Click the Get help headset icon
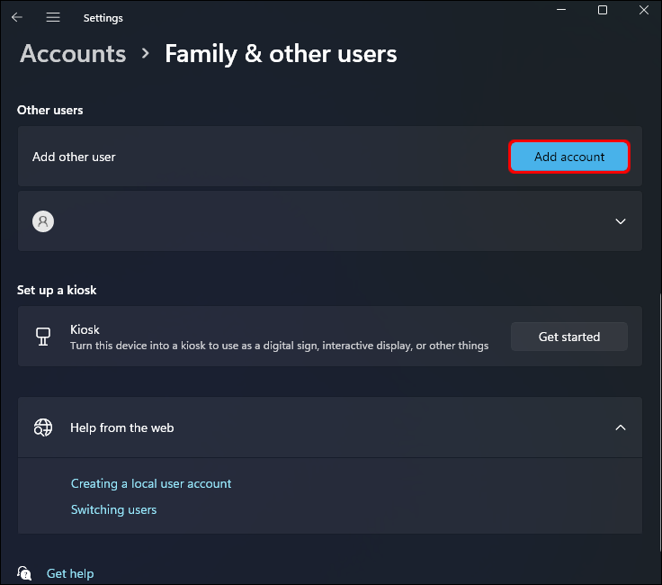Image resolution: width=662 pixels, height=585 pixels. pyautogui.click(x=25, y=573)
